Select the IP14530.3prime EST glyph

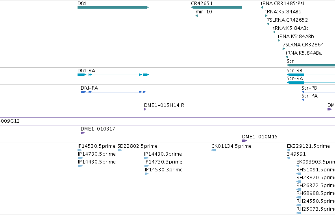click(x=147, y=174)
